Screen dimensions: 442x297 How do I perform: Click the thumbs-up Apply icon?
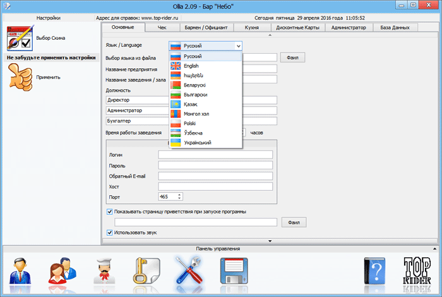point(18,77)
